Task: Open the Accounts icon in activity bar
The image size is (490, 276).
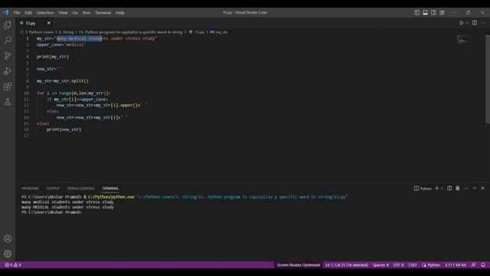Action: point(8,238)
